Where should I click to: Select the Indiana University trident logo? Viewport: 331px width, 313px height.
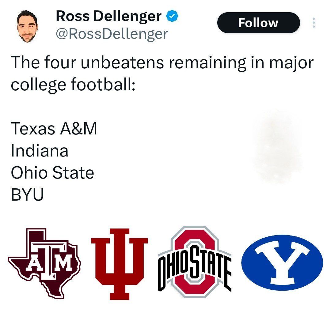pyautogui.click(x=120, y=263)
